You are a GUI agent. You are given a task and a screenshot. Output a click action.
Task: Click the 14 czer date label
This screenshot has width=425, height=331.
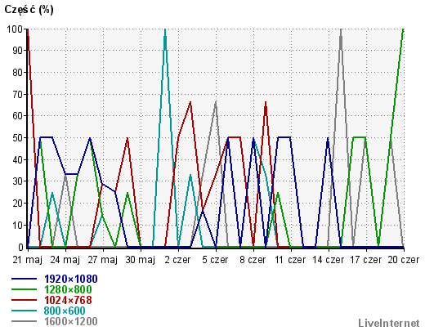coord(329,260)
